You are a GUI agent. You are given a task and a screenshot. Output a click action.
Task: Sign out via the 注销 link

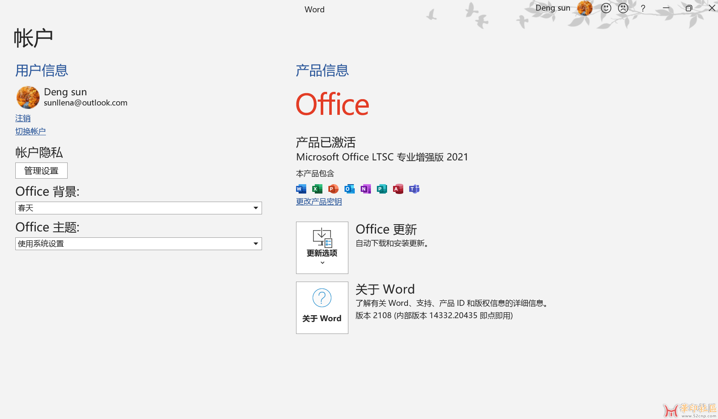23,118
